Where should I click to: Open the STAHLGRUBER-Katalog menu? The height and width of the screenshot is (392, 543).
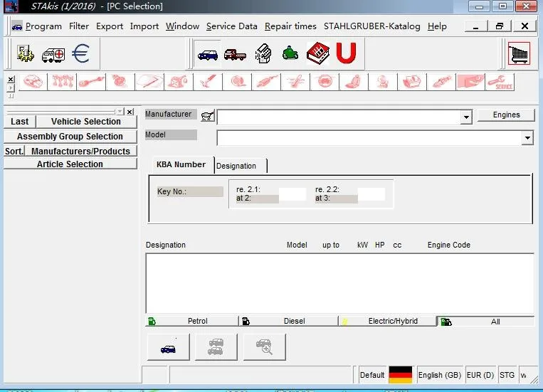pos(372,26)
